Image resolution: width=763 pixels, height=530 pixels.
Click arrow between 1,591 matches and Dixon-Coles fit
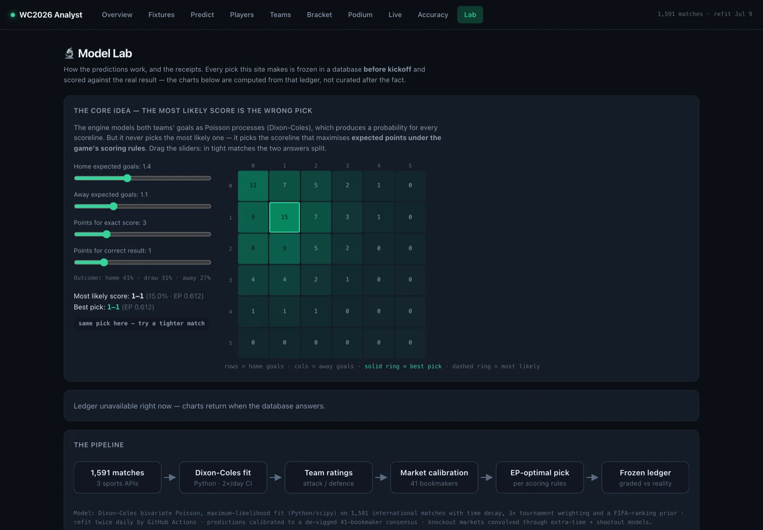tap(170, 478)
